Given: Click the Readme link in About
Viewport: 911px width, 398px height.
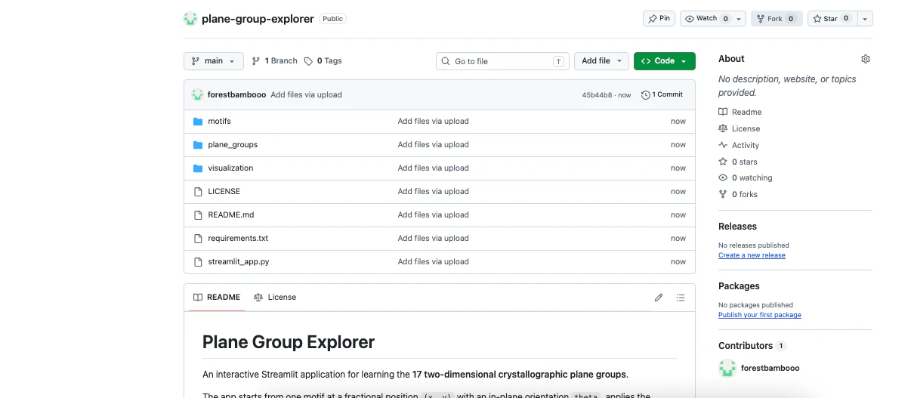Looking at the screenshot, I should pos(746,112).
